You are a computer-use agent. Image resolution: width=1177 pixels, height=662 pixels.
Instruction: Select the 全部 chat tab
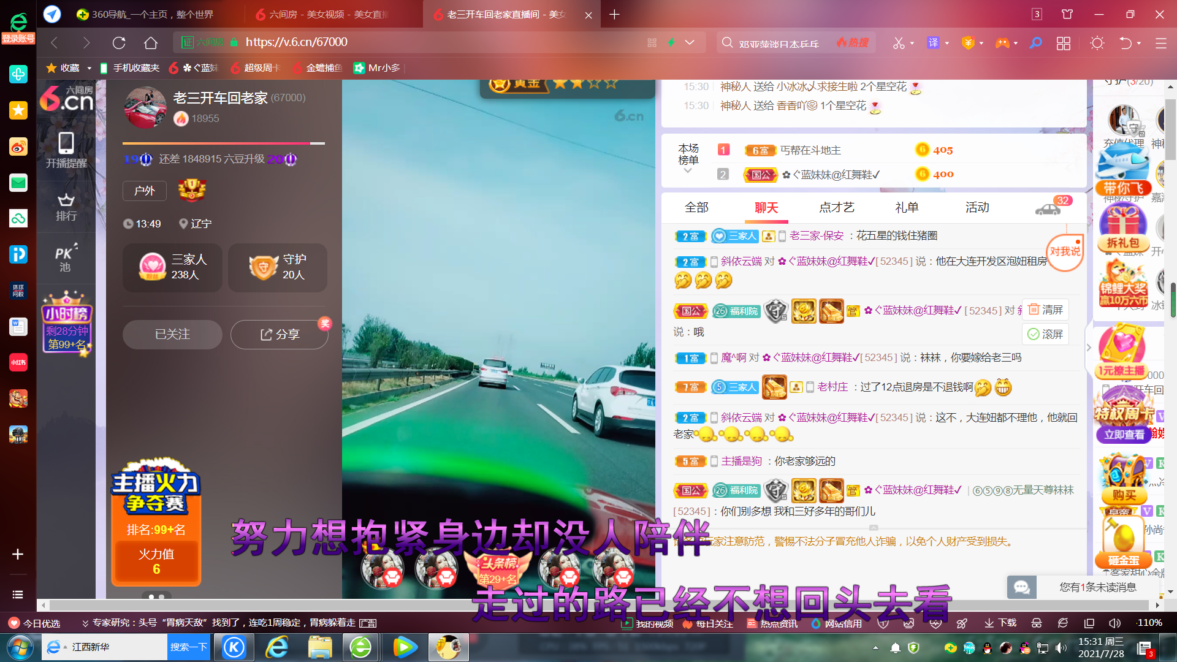tap(696, 208)
